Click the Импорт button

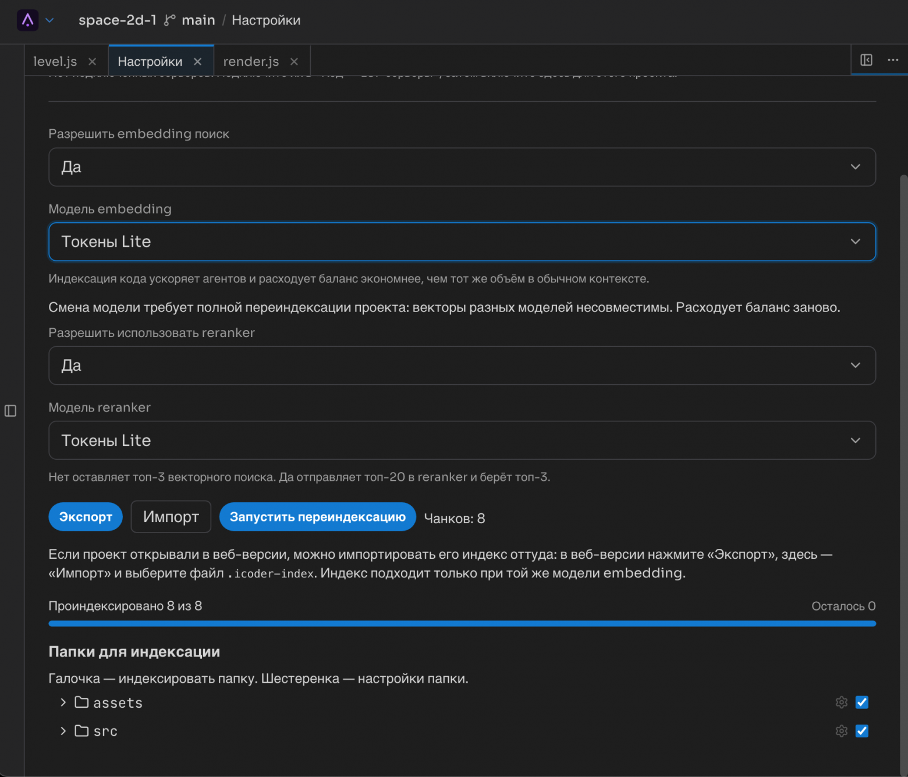171,517
